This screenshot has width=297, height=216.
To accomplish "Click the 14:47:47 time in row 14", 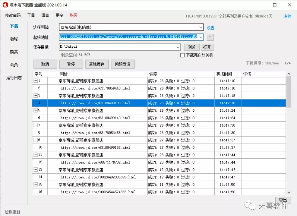I will pos(227,177).
